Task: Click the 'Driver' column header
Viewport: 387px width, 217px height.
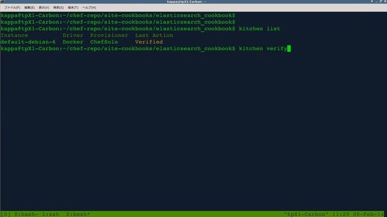Action: 73,35
